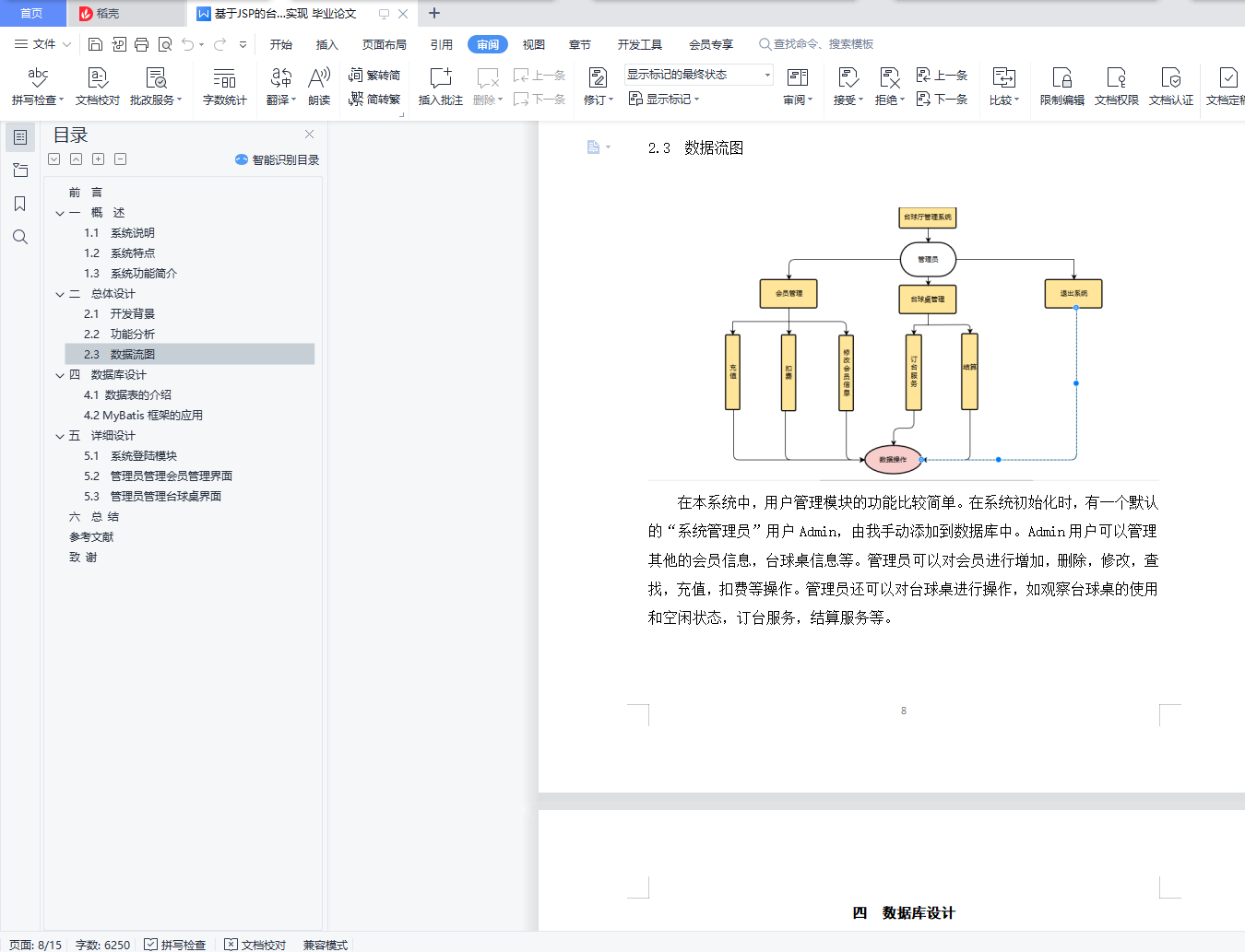Switch to the 开始 ribbon tab

click(x=281, y=44)
